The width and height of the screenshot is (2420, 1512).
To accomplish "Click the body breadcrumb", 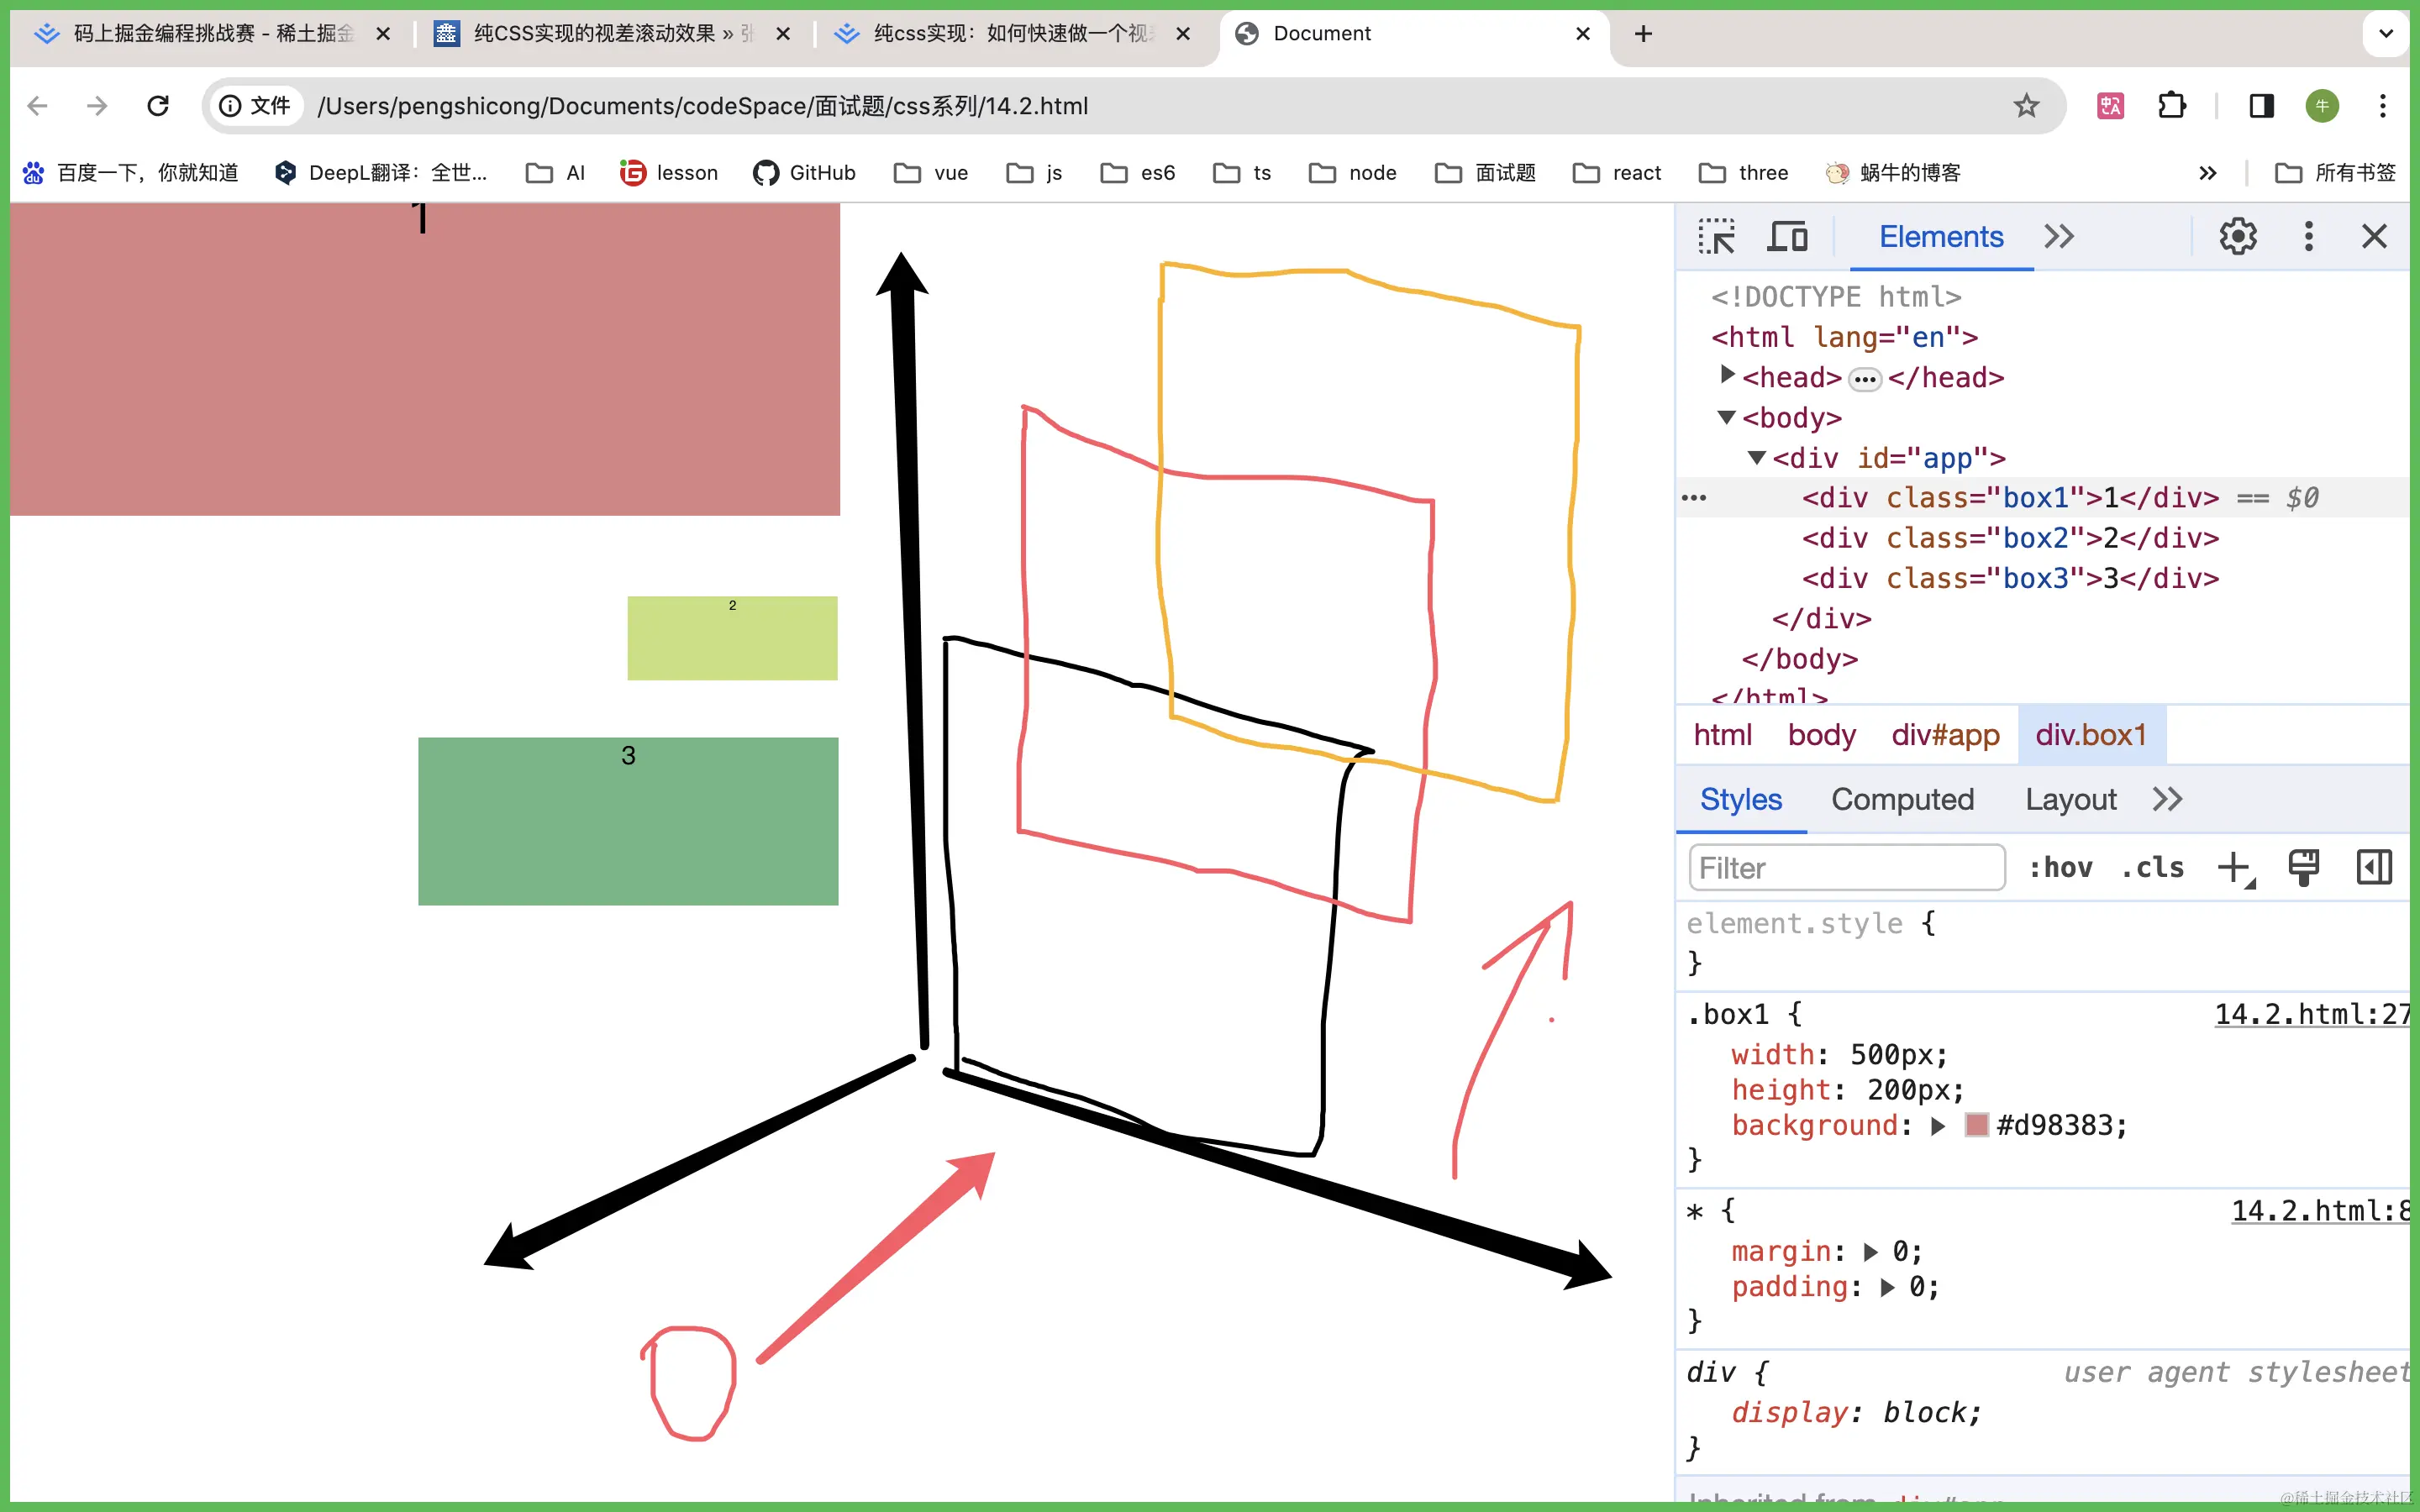I will [x=1821, y=735].
